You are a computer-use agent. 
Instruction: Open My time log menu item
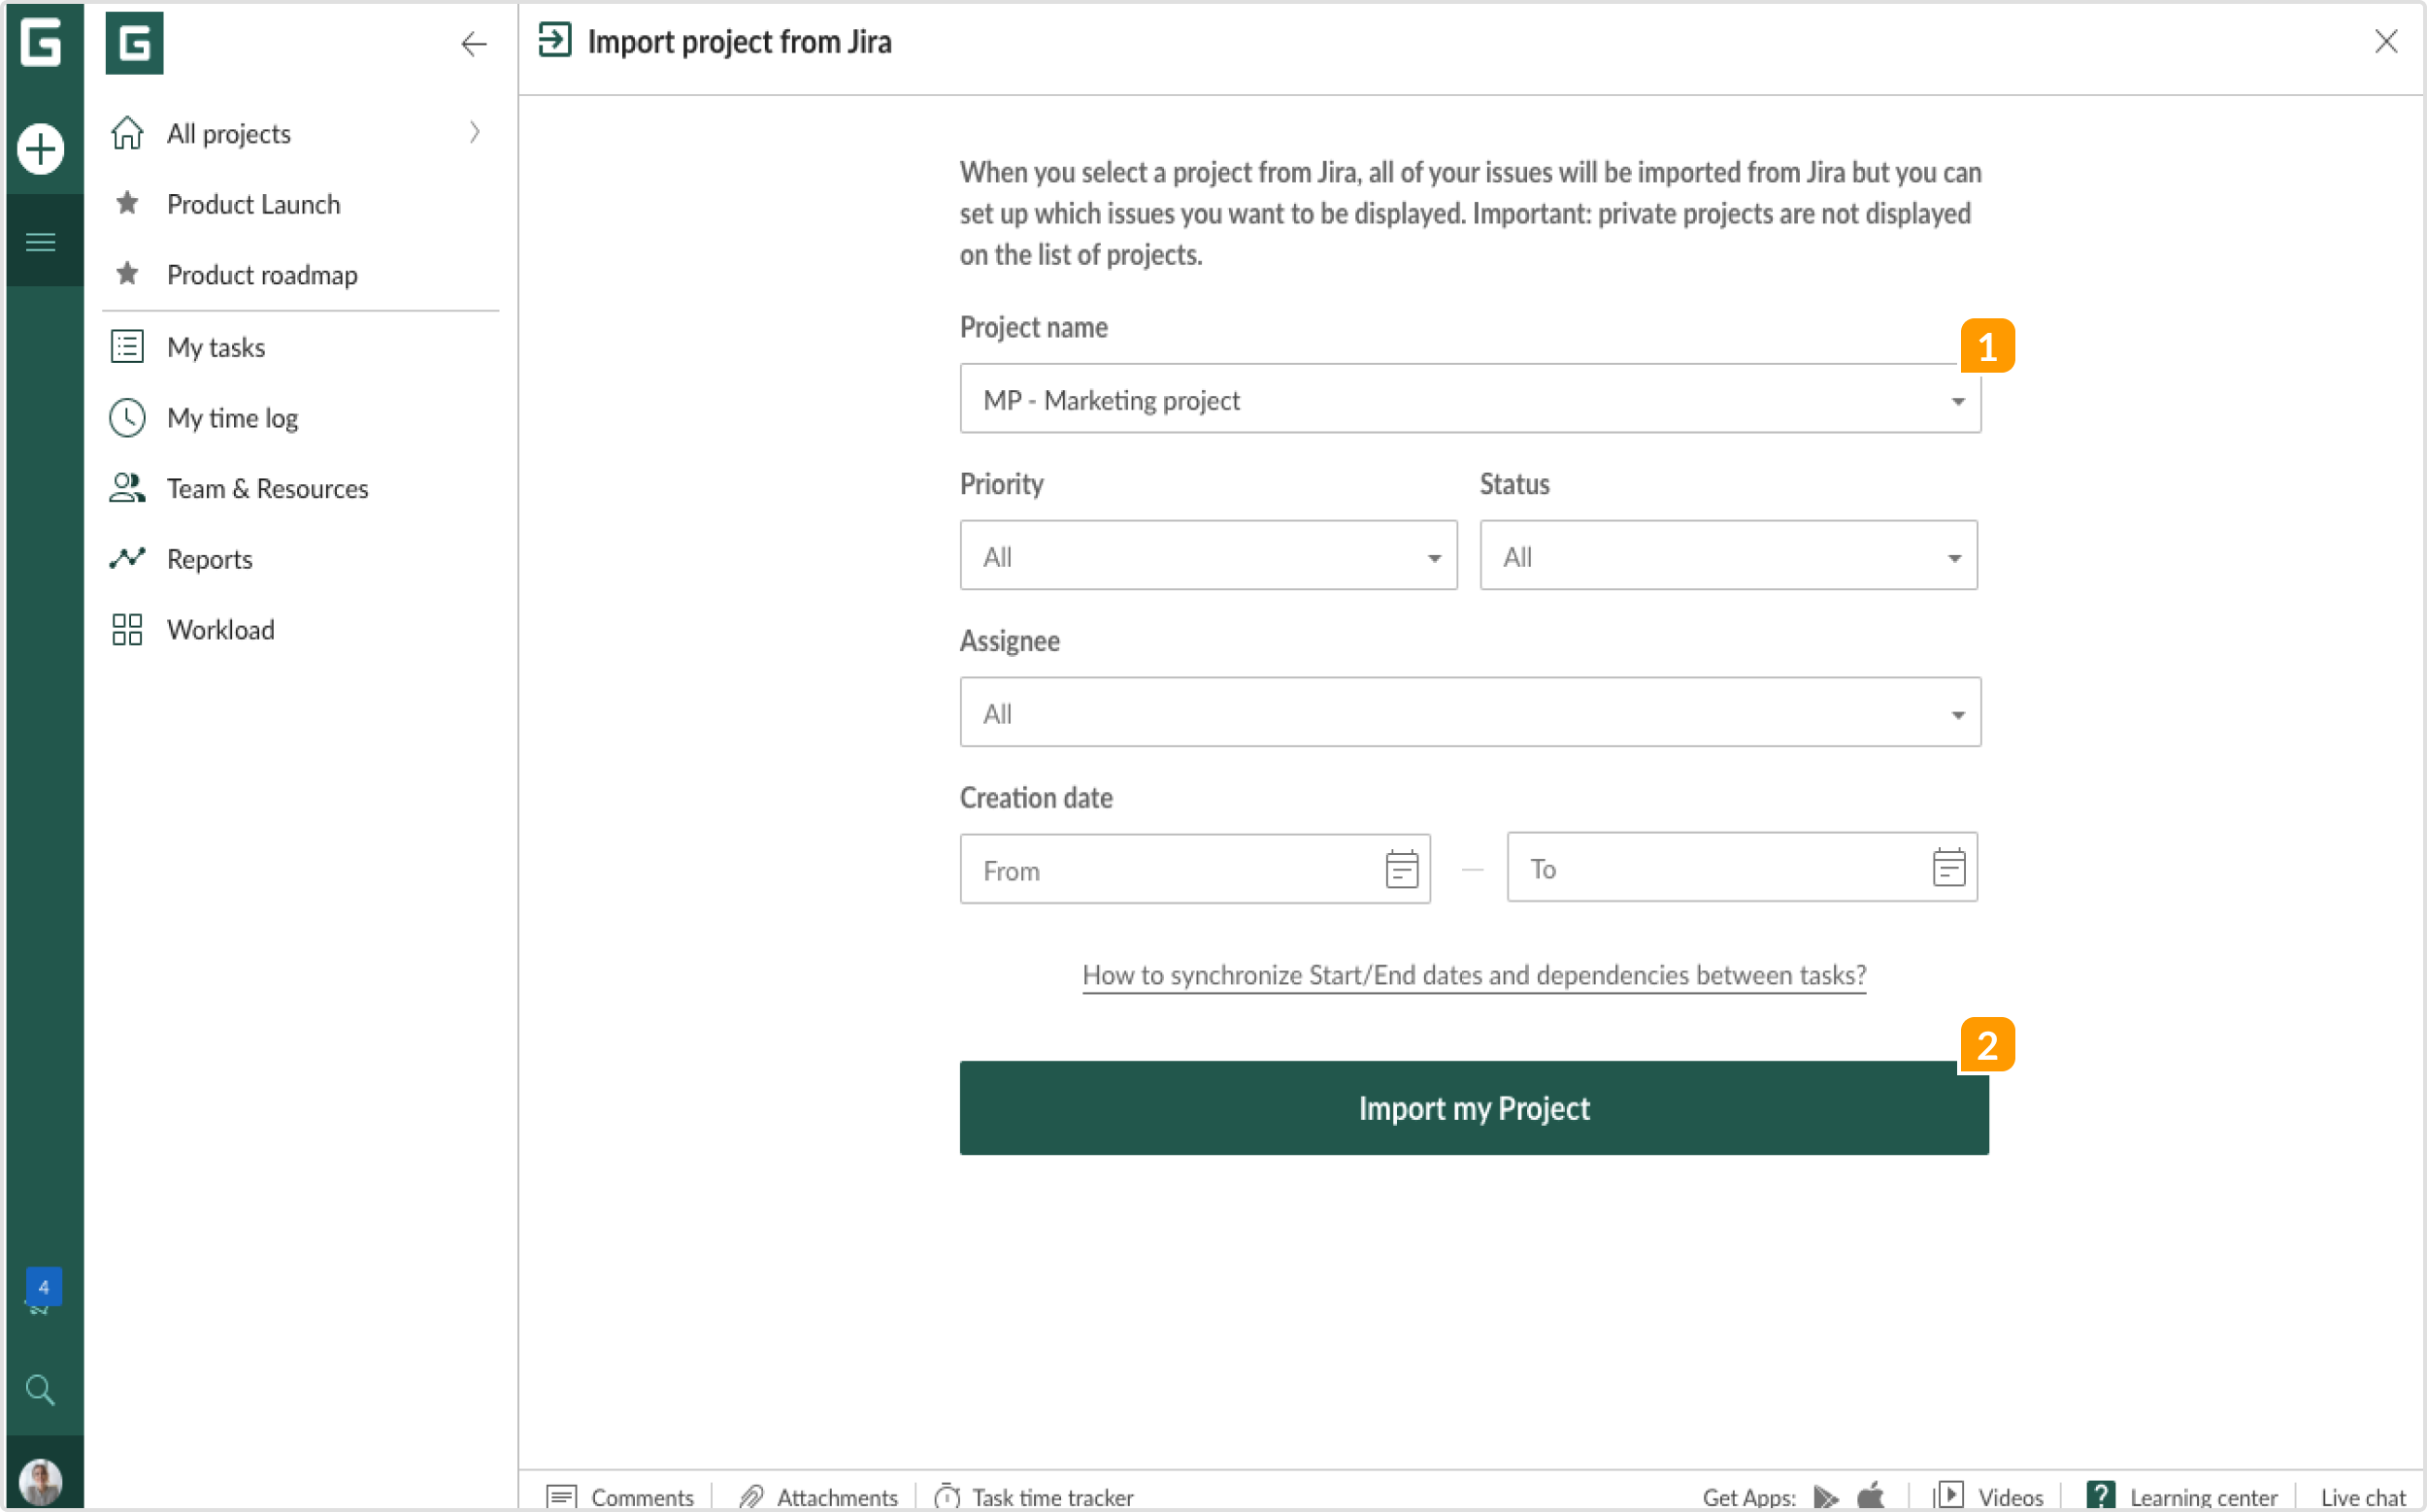232,418
